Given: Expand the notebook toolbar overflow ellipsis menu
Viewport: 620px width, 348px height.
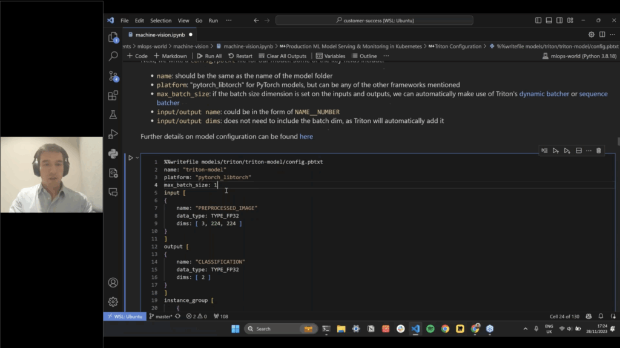Looking at the screenshot, I should [386, 56].
